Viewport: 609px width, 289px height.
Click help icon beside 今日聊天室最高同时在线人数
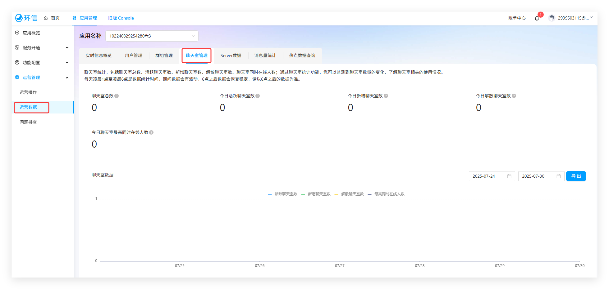coord(151,132)
